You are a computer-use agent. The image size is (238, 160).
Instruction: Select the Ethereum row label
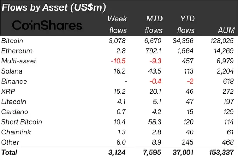[x=17, y=51]
